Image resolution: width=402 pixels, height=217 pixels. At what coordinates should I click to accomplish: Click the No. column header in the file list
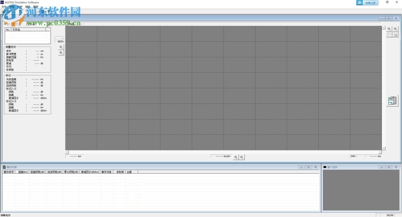pyautogui.click(x=8, y=30)
